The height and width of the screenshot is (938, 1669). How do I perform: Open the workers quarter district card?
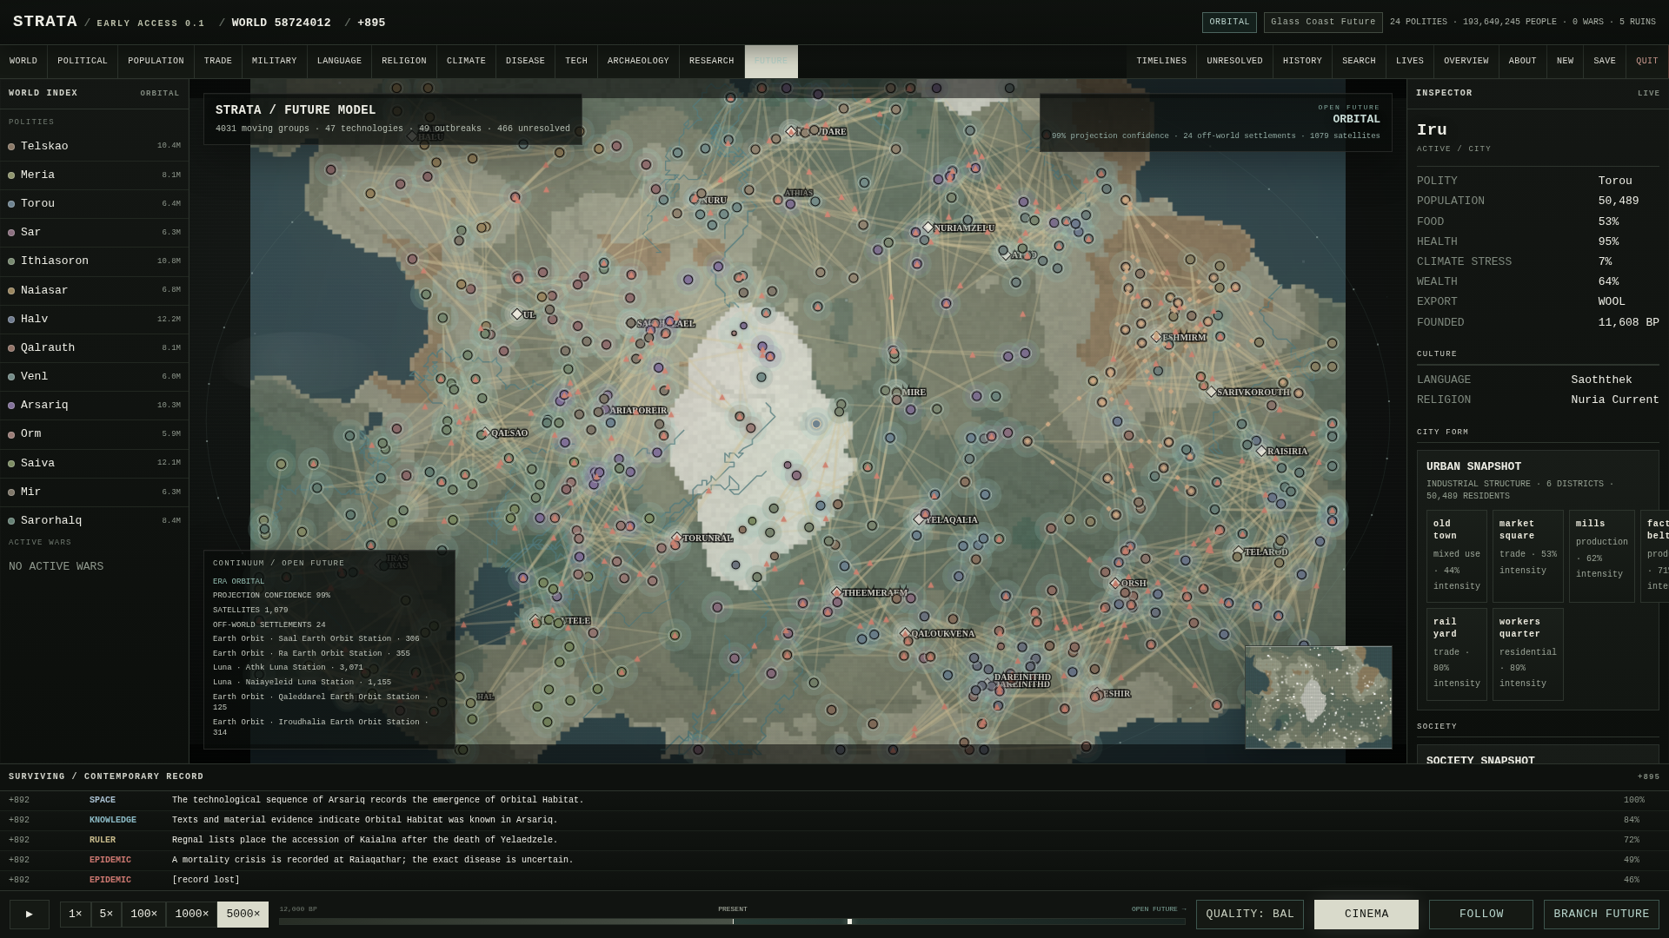point(1528,654)
